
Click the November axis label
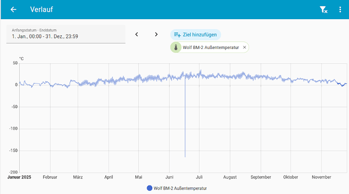point(321,177)
